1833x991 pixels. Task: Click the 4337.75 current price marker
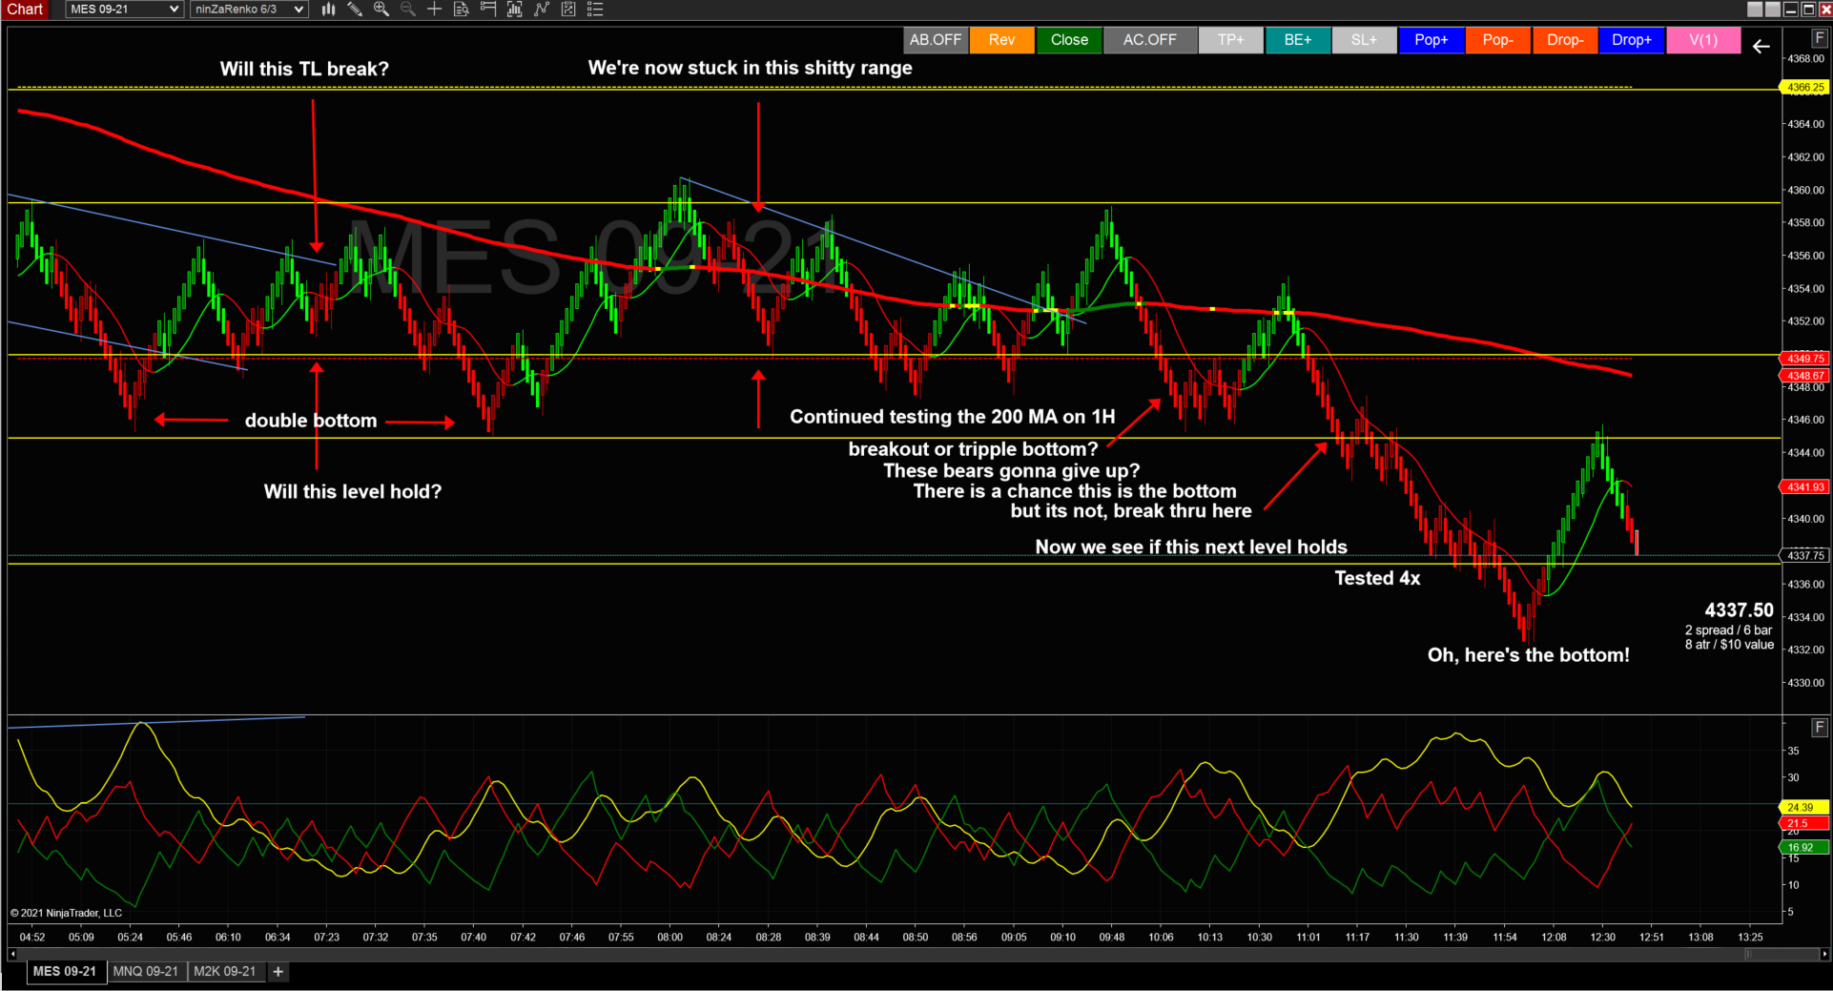coord(1805,555)
